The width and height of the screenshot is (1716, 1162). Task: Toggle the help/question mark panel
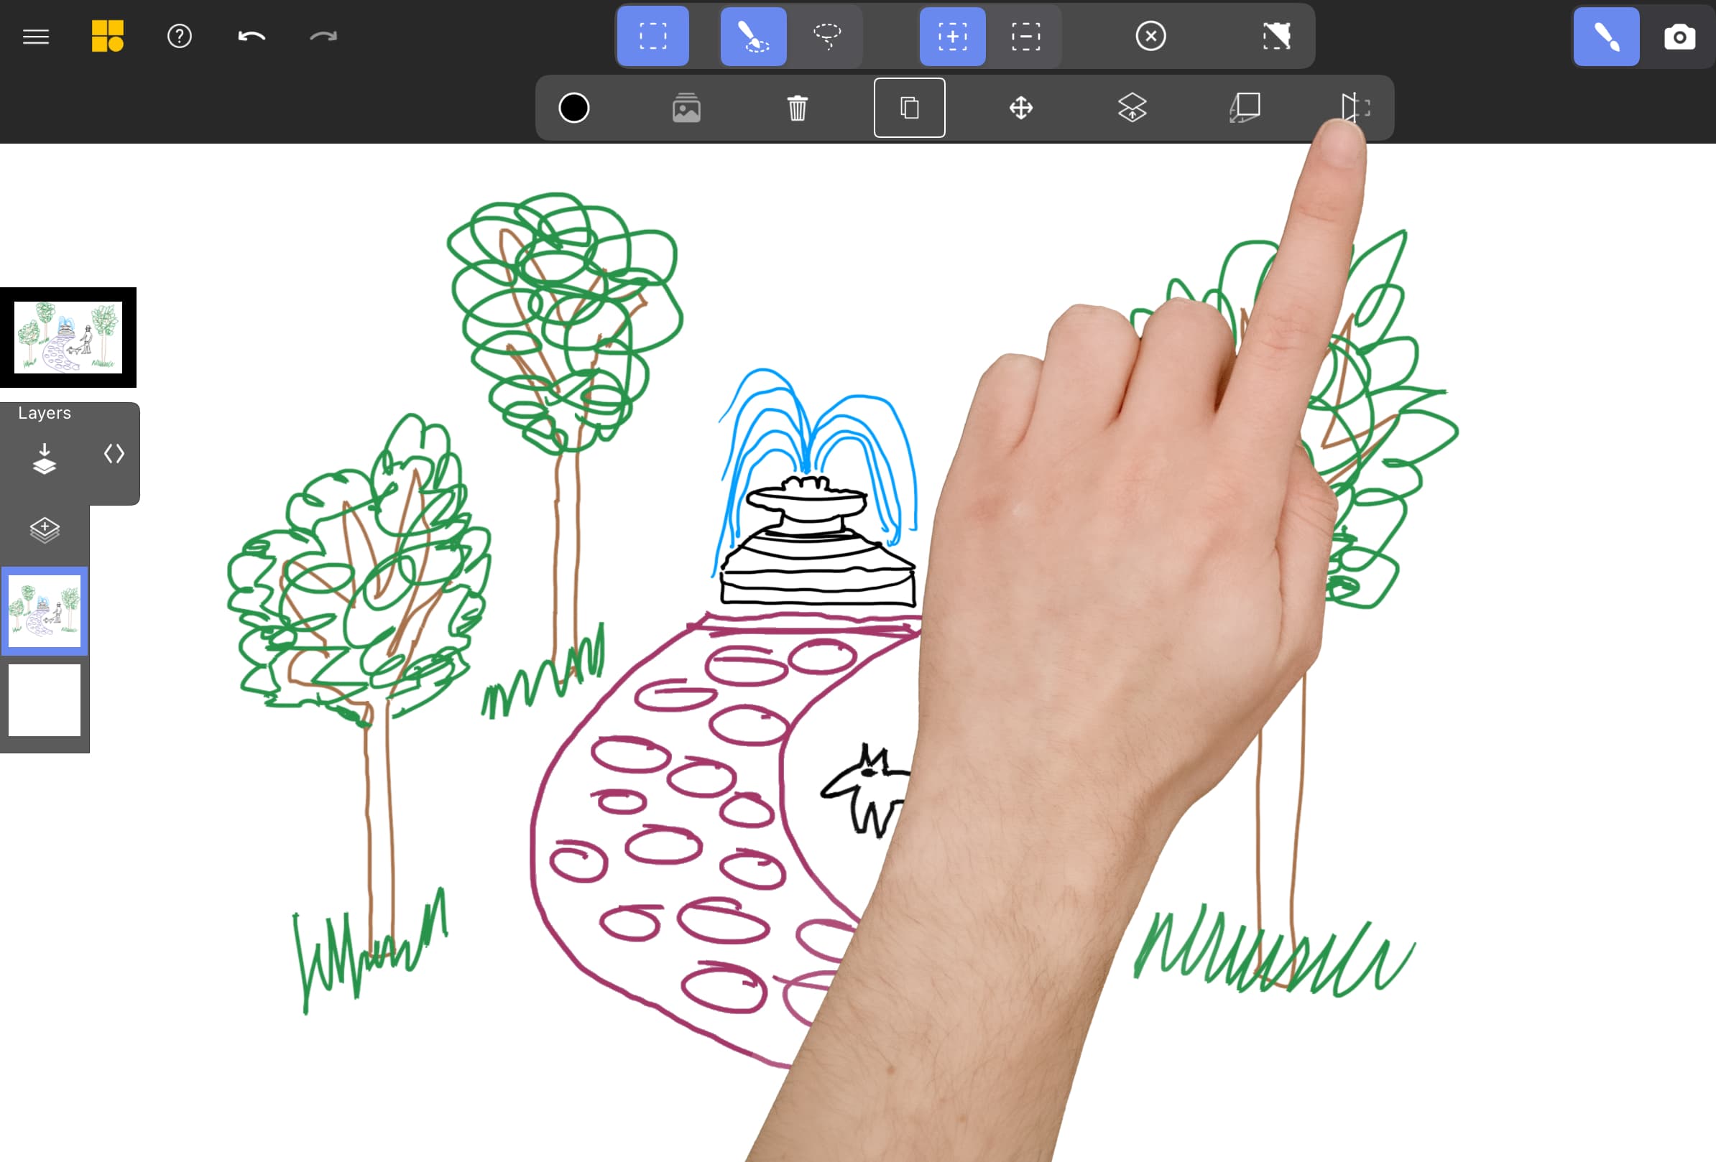click(179, 35)
